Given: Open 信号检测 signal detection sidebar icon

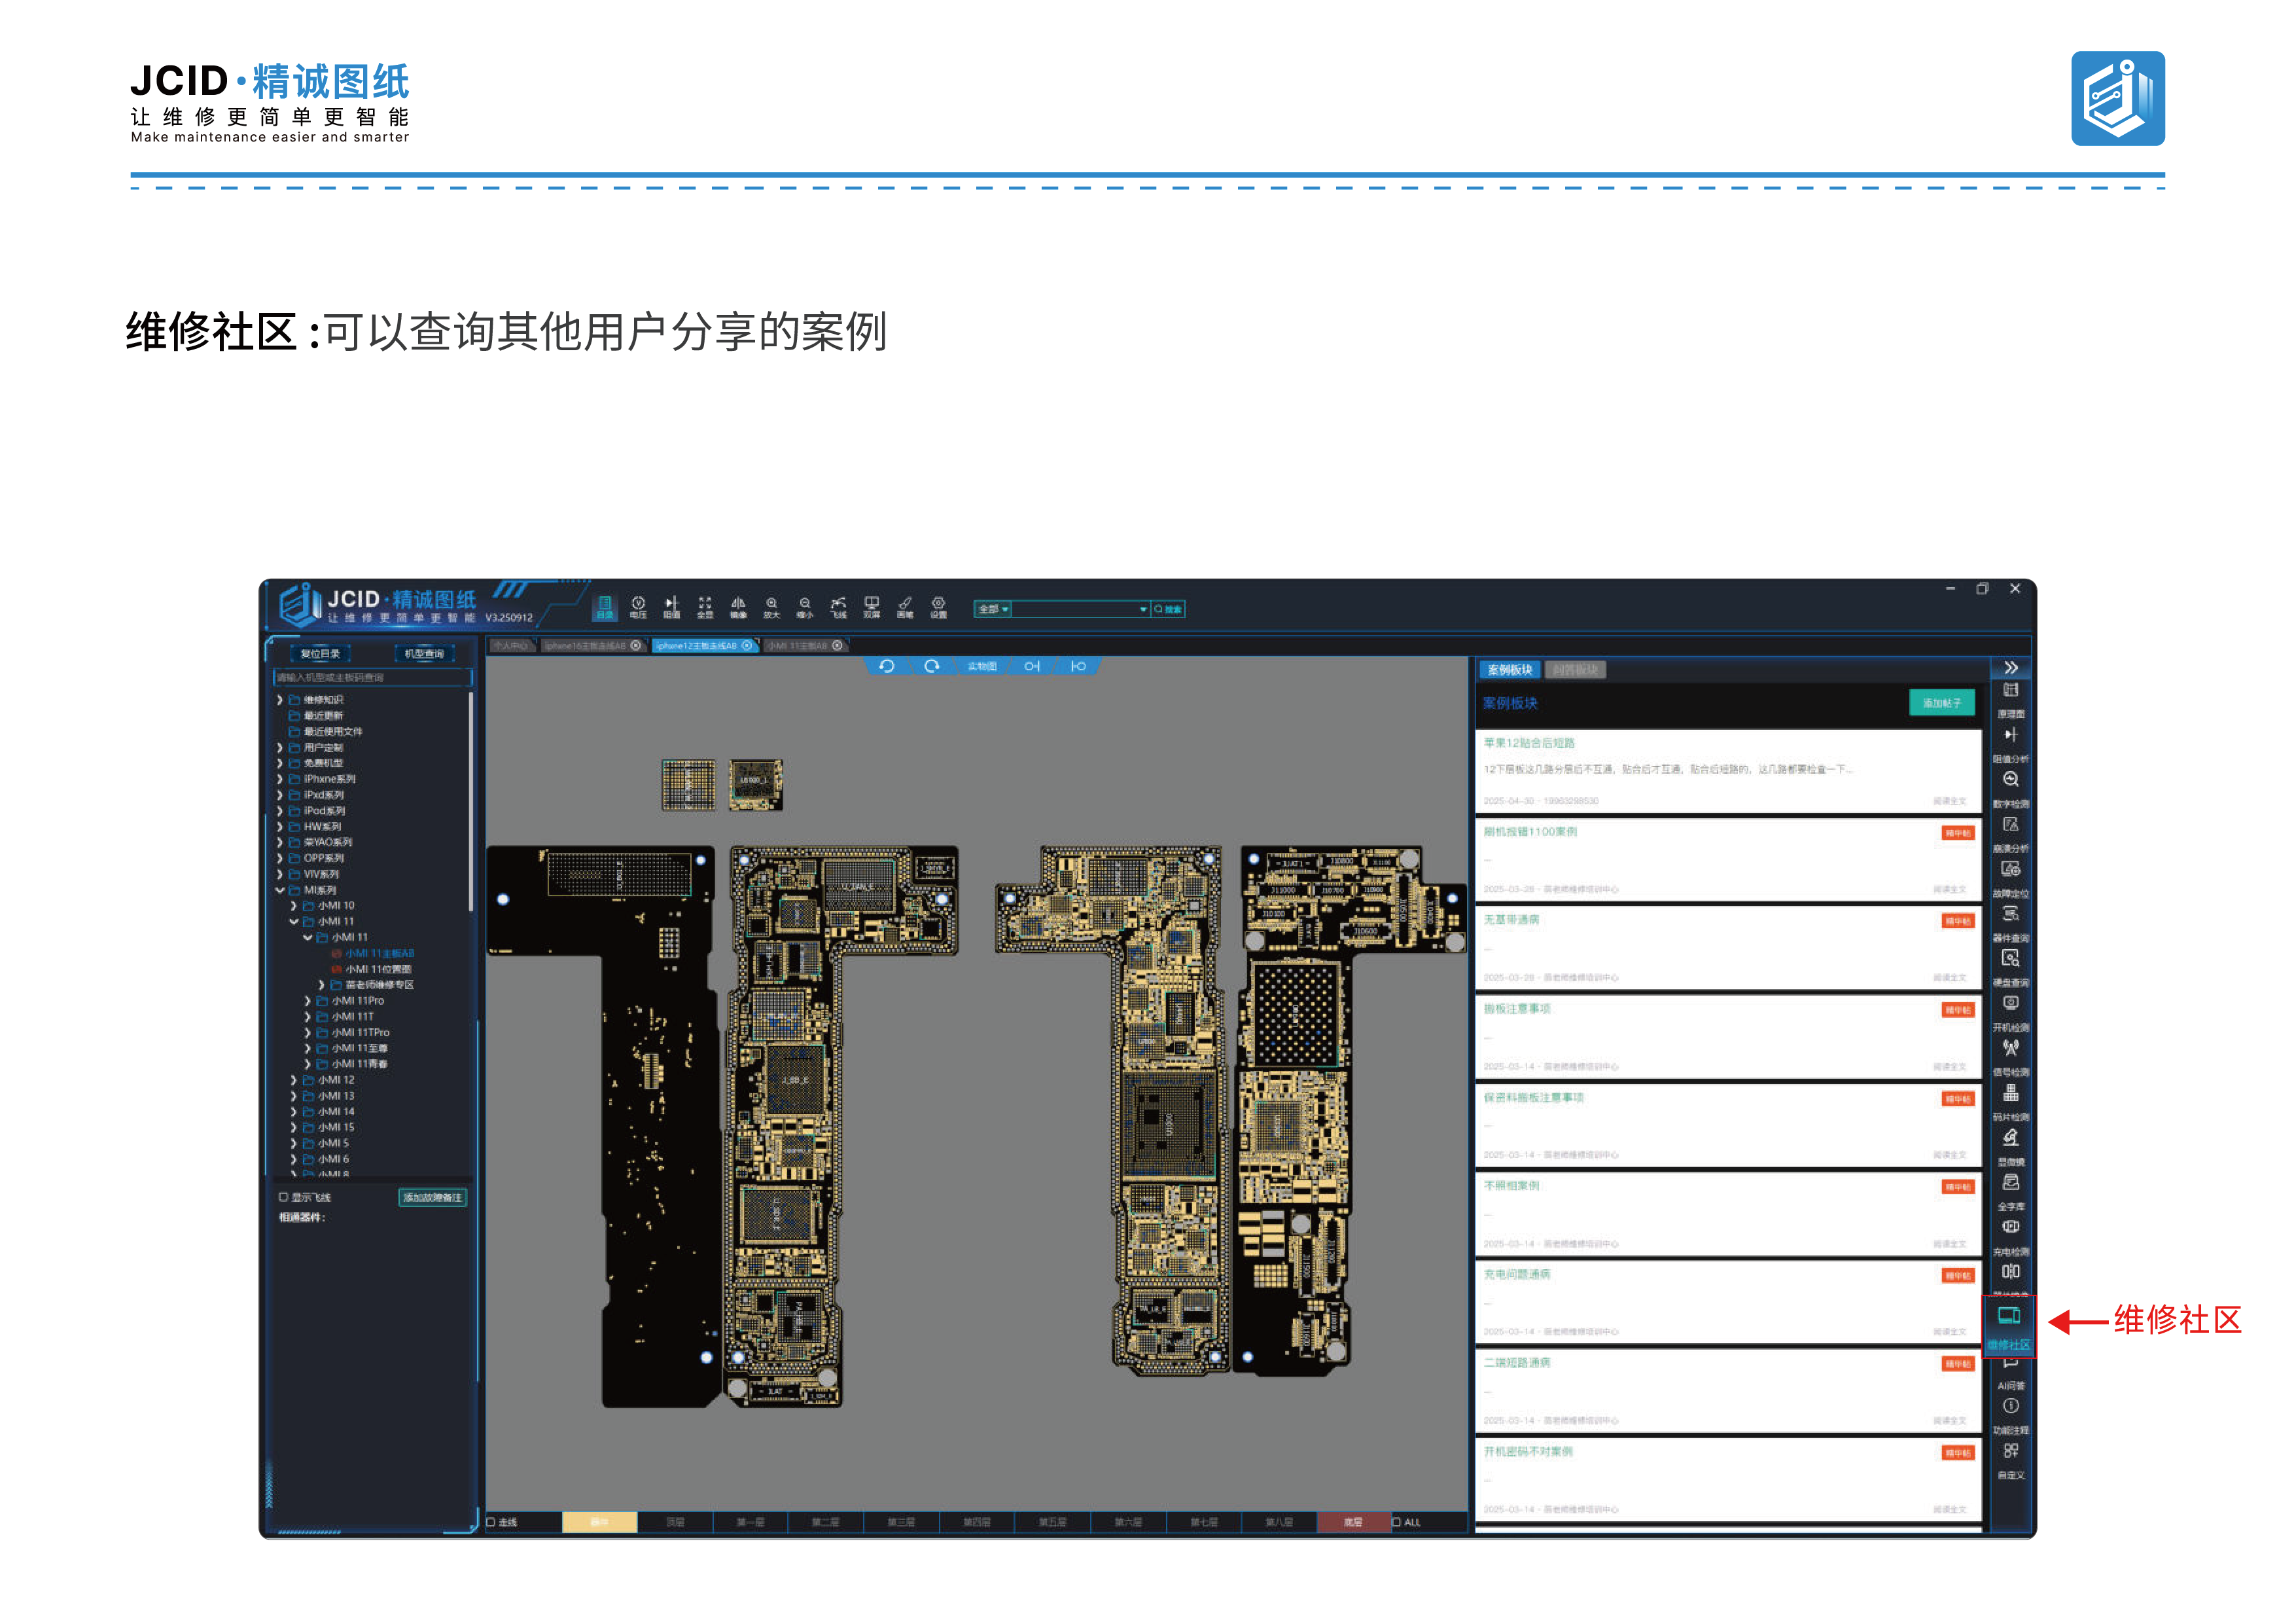Looking at the screenshot, I should [2011, 1058].
